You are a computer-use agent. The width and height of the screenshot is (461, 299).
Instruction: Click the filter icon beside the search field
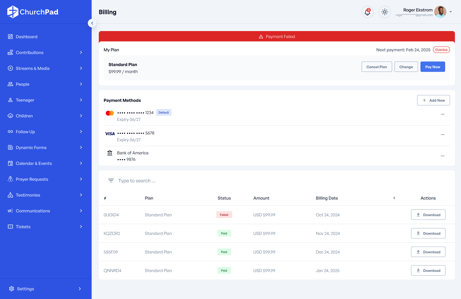pyautogui.click(x=111, y=181)
